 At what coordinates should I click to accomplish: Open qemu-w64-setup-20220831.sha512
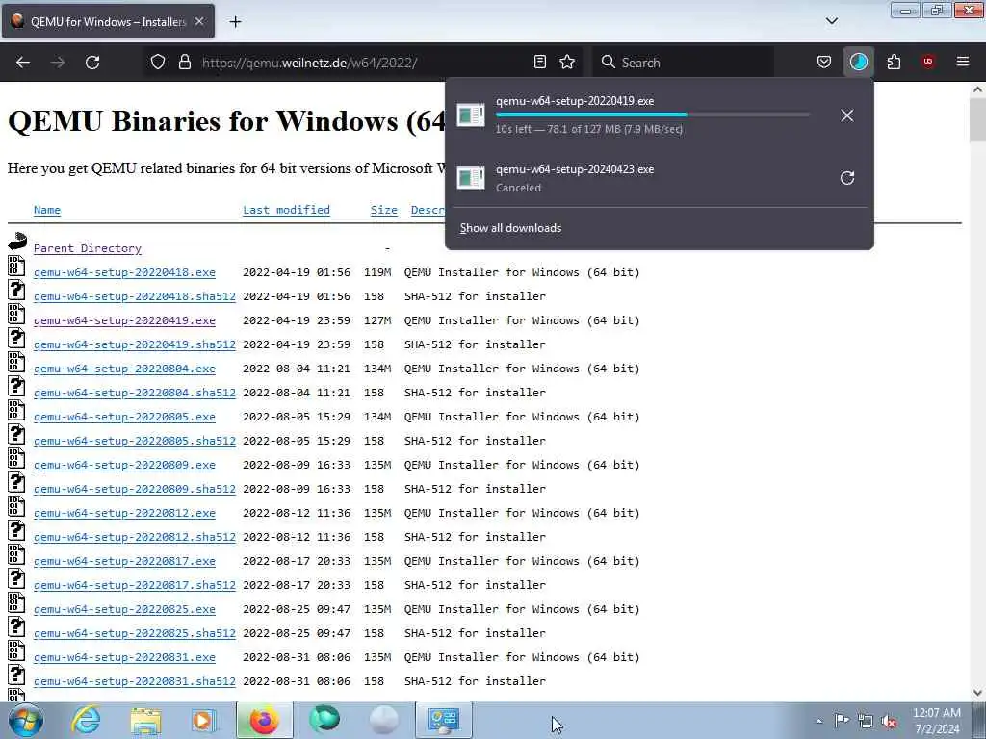pos(135,680)
